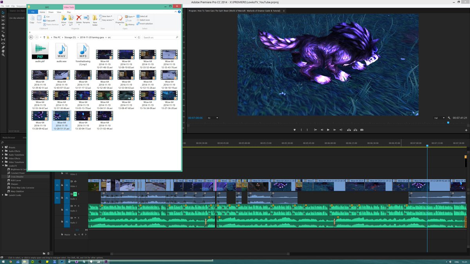Select the Razor tool in Premiere toolbar
470x264 pixels.
3,36
